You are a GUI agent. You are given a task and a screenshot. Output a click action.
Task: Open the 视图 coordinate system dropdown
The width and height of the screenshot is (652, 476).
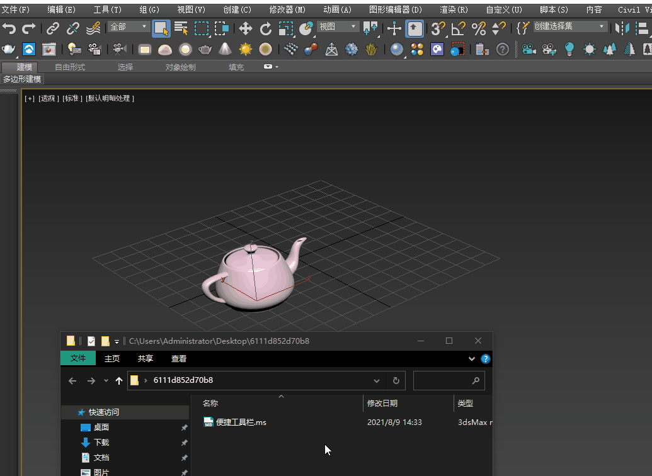click(337, 27)
